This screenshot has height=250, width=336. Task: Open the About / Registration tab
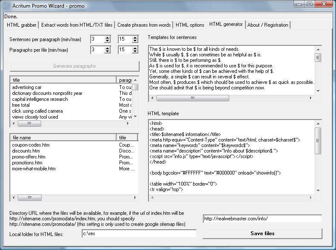click(x=268, y=25)
